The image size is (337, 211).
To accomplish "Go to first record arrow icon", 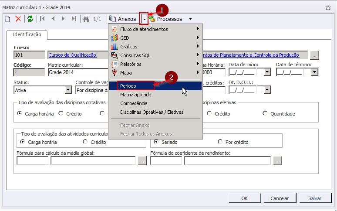I will pyautogui.click(x=42, y=19).
